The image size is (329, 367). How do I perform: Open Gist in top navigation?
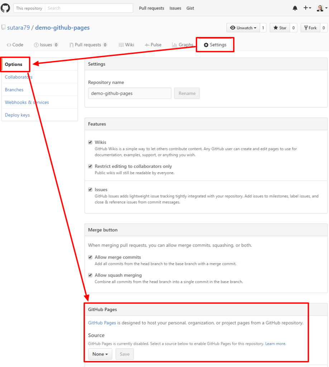pos(190,8)
